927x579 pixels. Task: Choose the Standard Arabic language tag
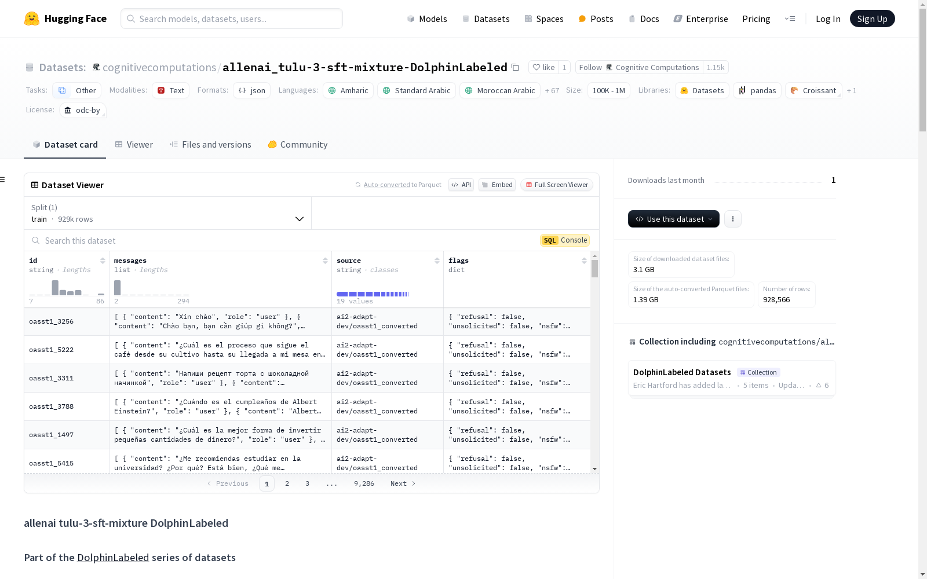(417, 90)
